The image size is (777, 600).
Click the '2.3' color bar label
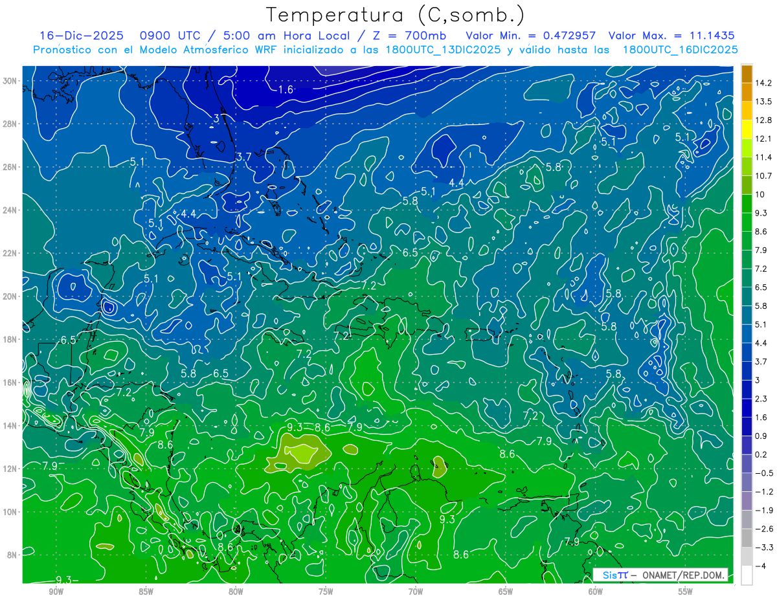(x=761, y=398)
